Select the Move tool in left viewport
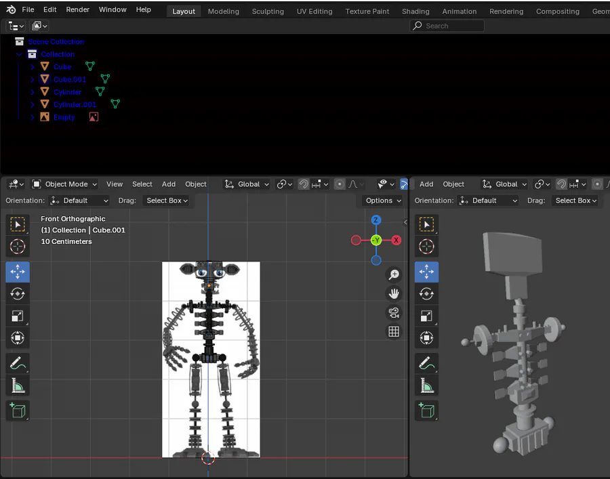Image resolution: width=610 pixels, height=479 pixels. click(x=18, y=272)
